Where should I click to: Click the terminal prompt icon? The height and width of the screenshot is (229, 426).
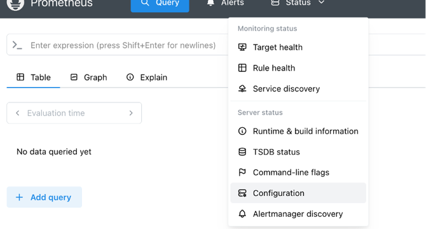17,45
